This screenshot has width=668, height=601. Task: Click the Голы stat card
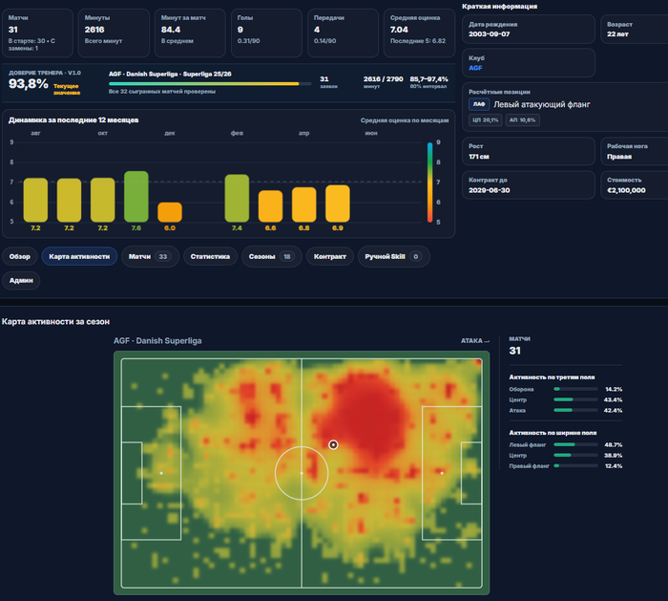click(266, 33)
